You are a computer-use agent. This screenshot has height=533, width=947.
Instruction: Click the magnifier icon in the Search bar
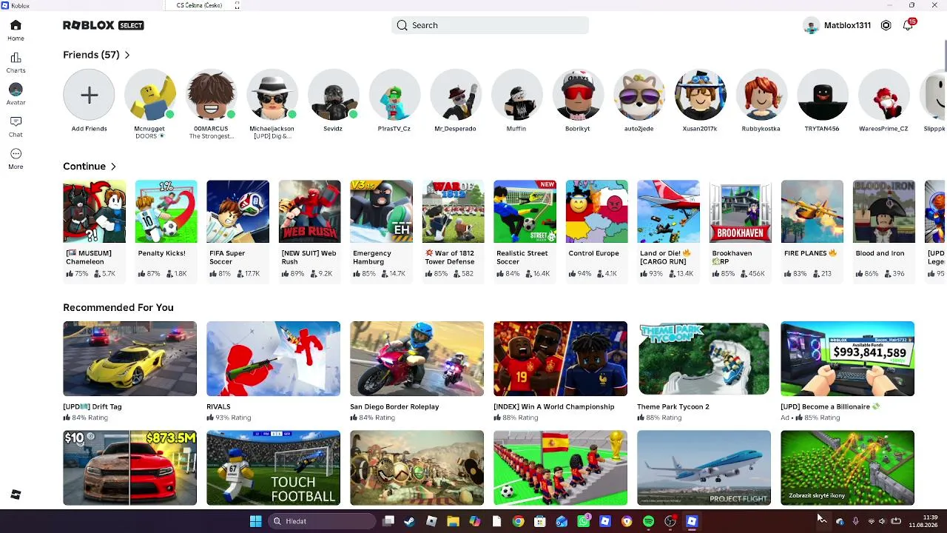click(x=402, y=25)
